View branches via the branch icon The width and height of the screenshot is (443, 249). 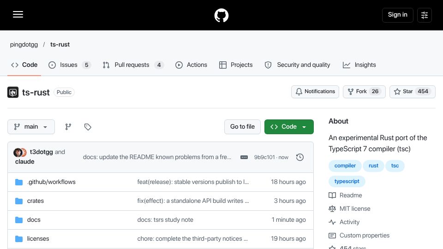(68, 127)
